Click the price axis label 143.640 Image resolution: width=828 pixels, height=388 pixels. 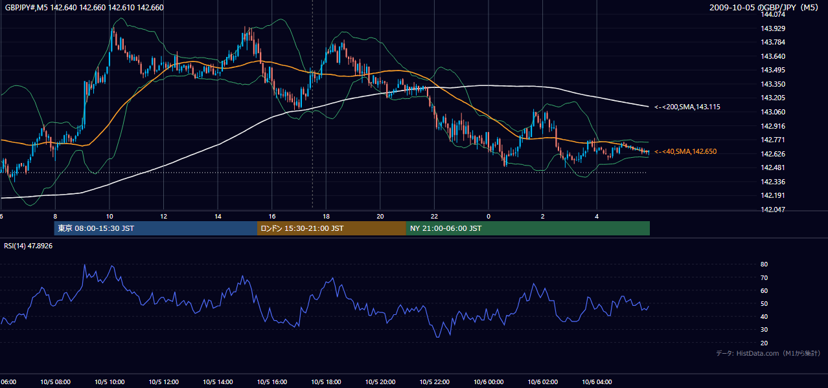[774, 56]
